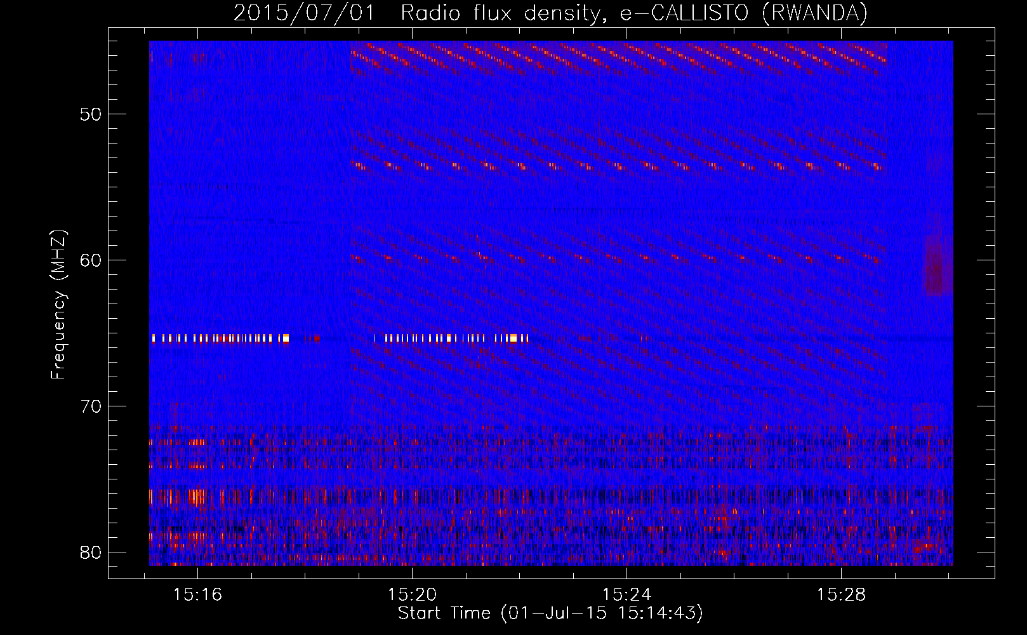The width and height of the screenshot is (1027, 635).
Task: Click the 80 frequency tick label
Action: (x=91, y=552)
